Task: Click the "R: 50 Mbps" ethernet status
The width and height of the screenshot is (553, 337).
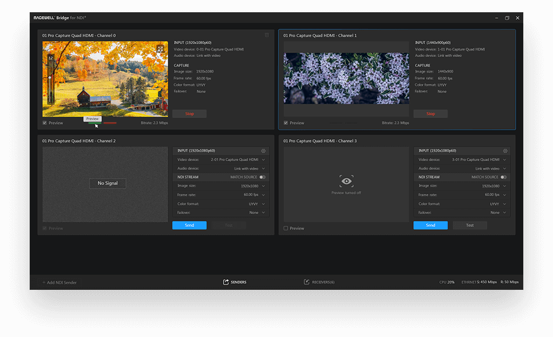Action: 509,282
